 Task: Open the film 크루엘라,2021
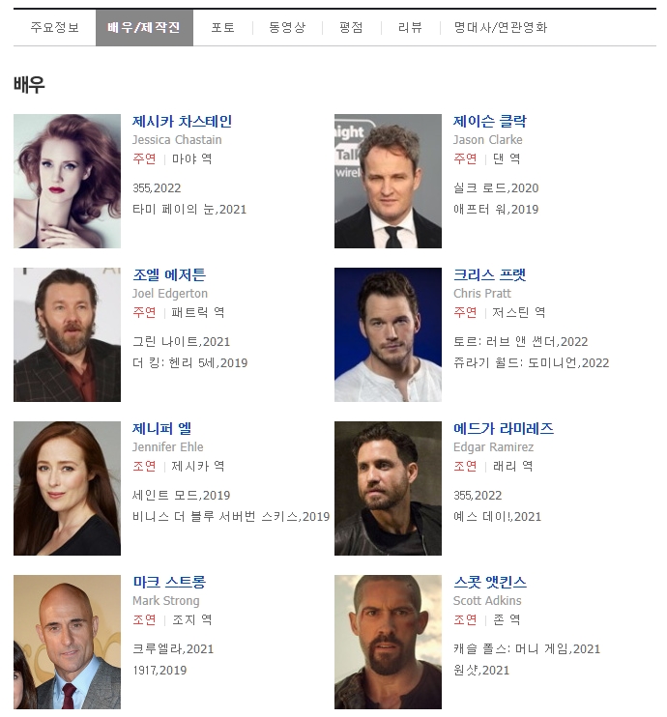(173, 648)
